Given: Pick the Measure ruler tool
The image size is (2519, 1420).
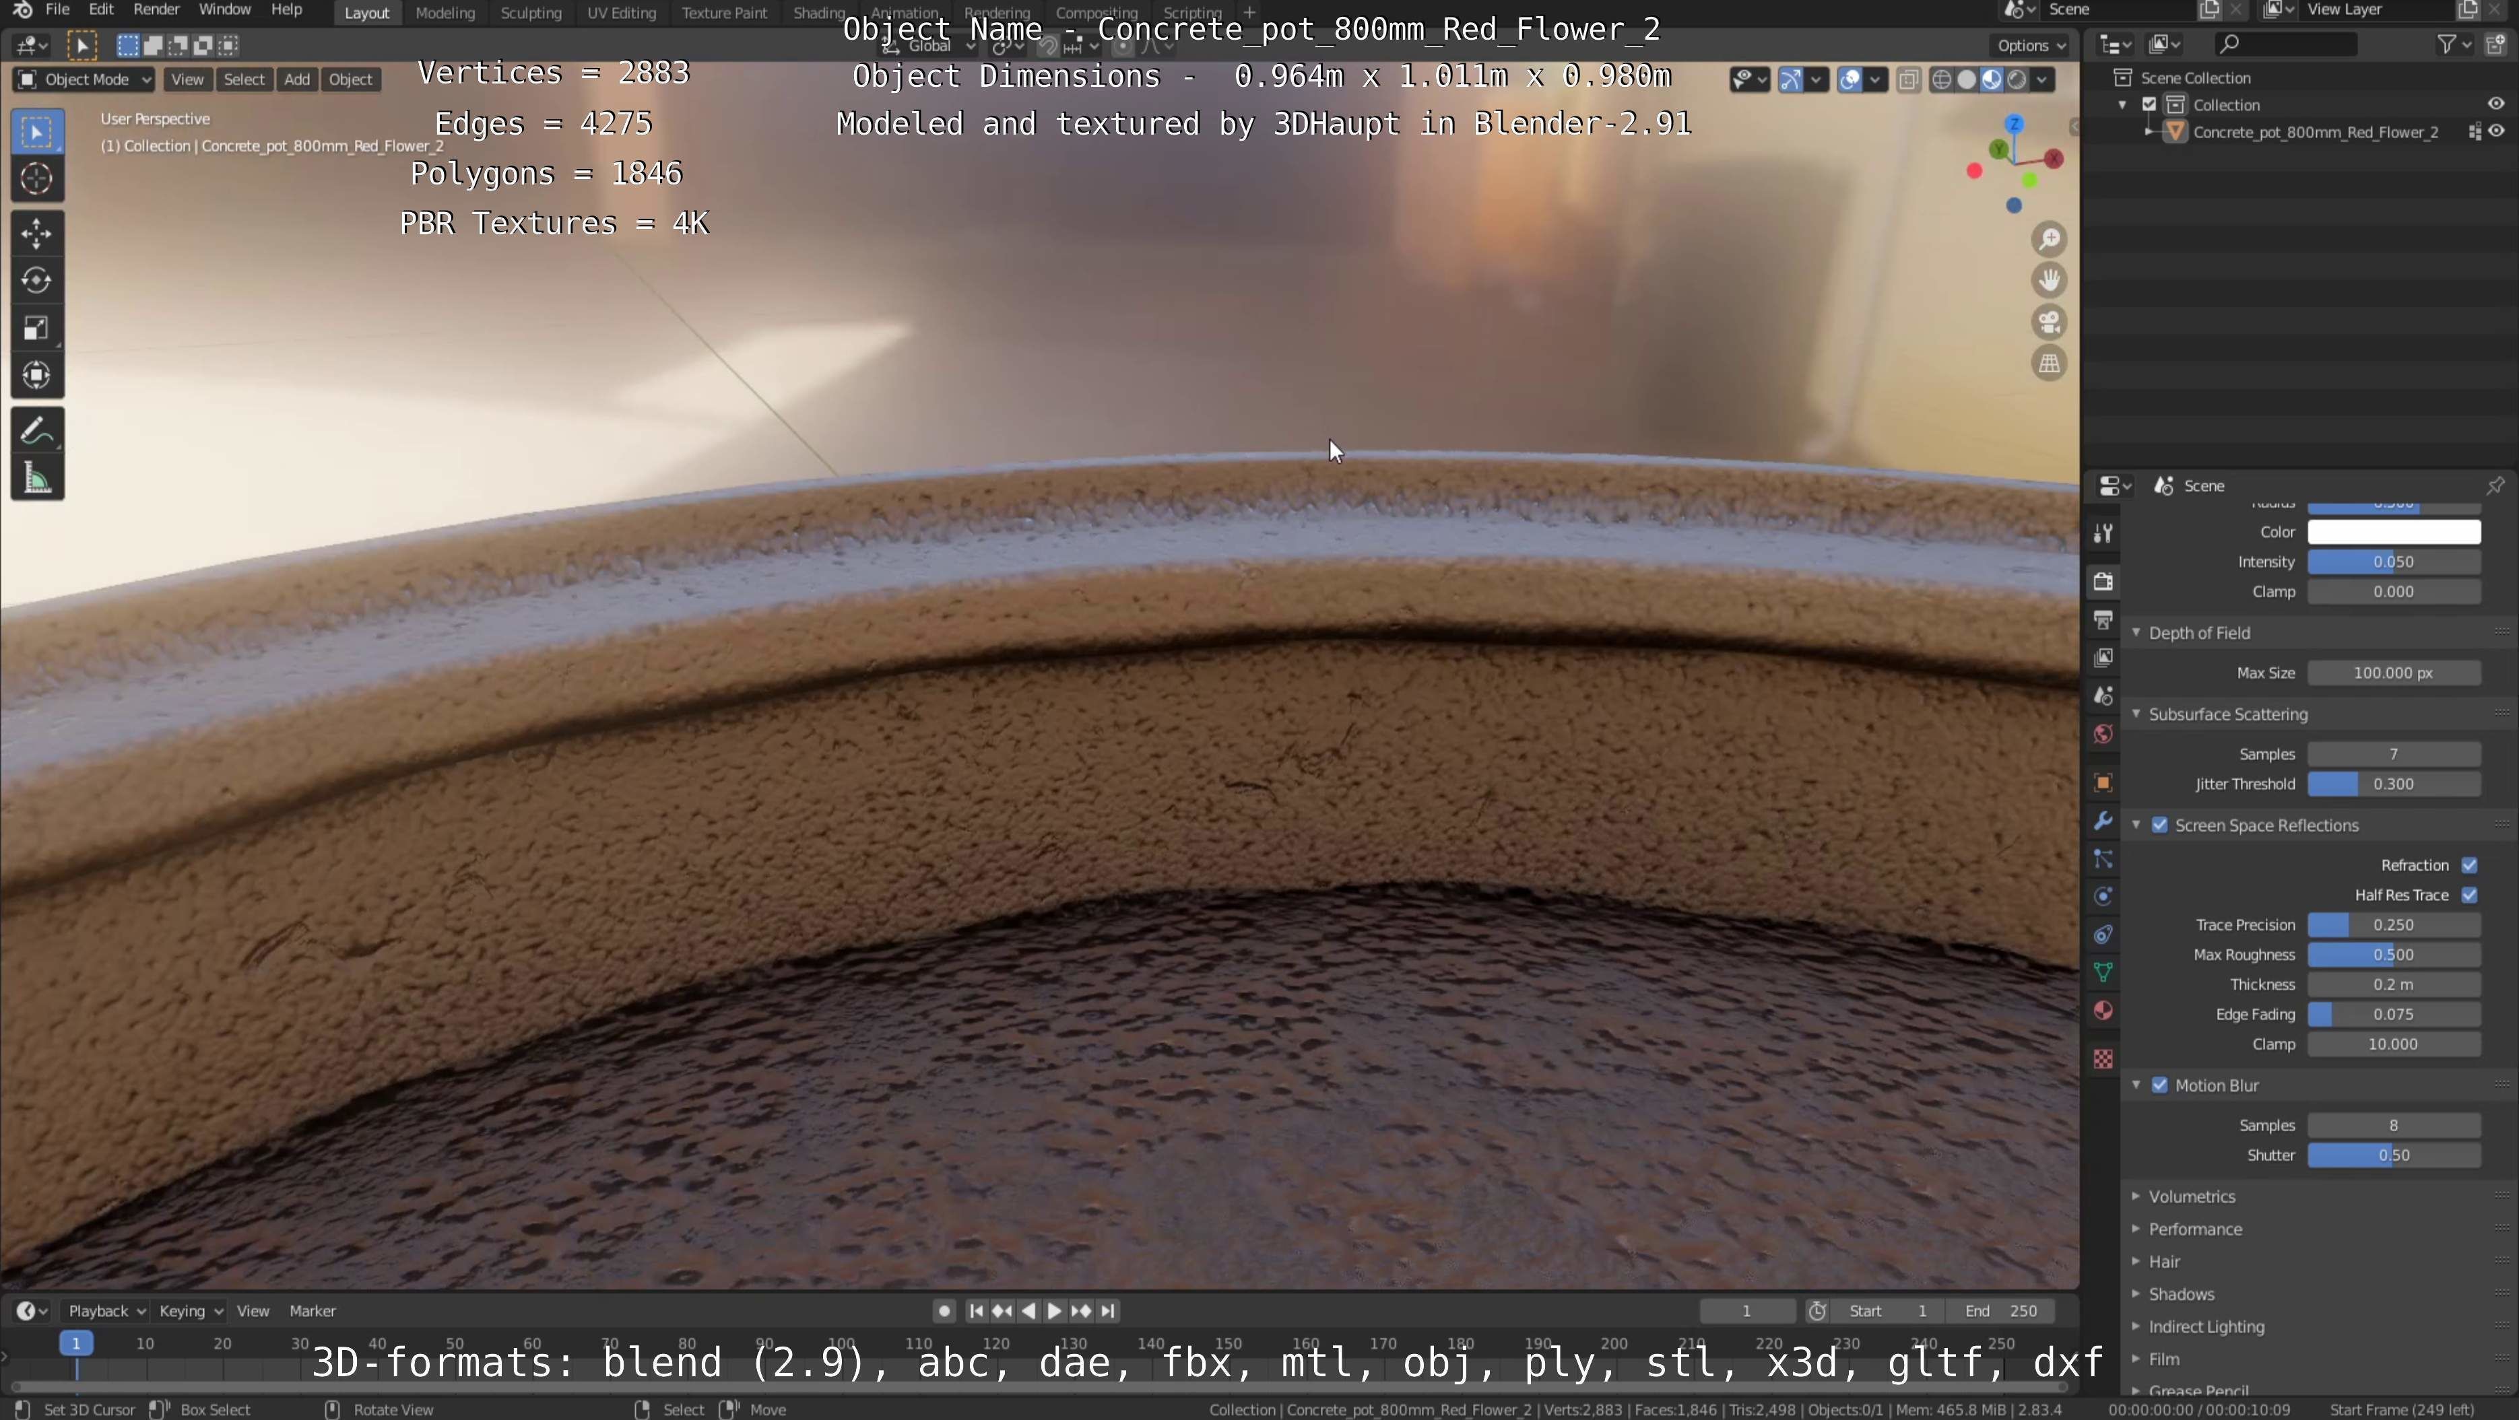Looking at the screenshot, I should point(36,479).
